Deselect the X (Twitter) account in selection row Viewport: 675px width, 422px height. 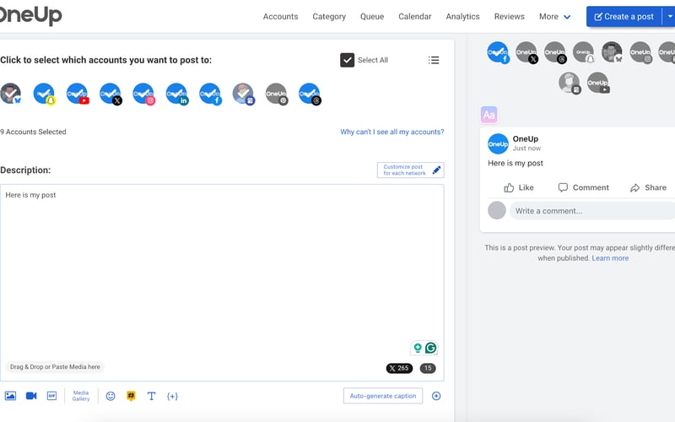pyautogui.click(x=111, y=94)
